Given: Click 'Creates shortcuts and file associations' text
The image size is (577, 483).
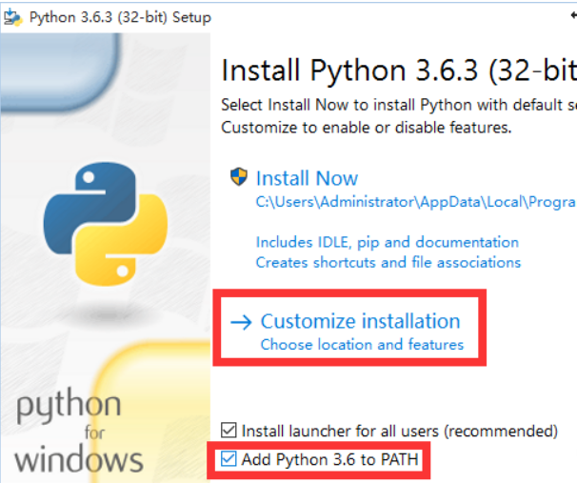Looking at the screenshot, I should pos(388,262).
